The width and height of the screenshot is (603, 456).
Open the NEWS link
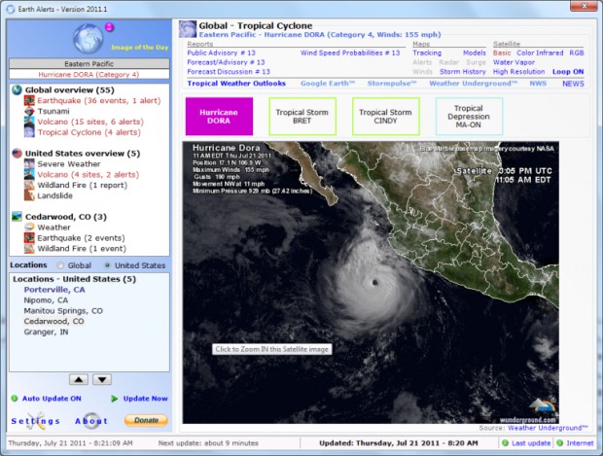tap(573, 84)
